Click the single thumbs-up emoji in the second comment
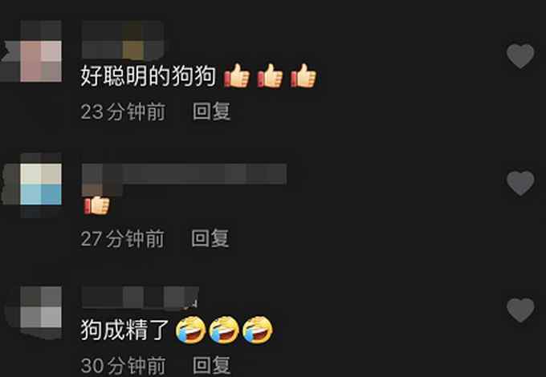The width and height of the screenshot is (546, 377). tap(97, 205)
